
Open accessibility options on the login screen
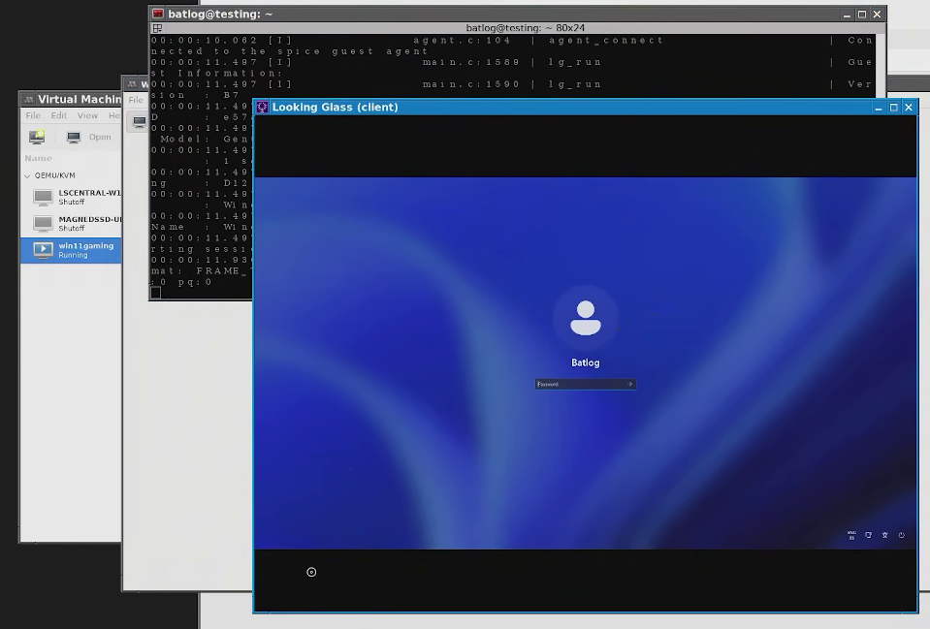click(885, 535)
